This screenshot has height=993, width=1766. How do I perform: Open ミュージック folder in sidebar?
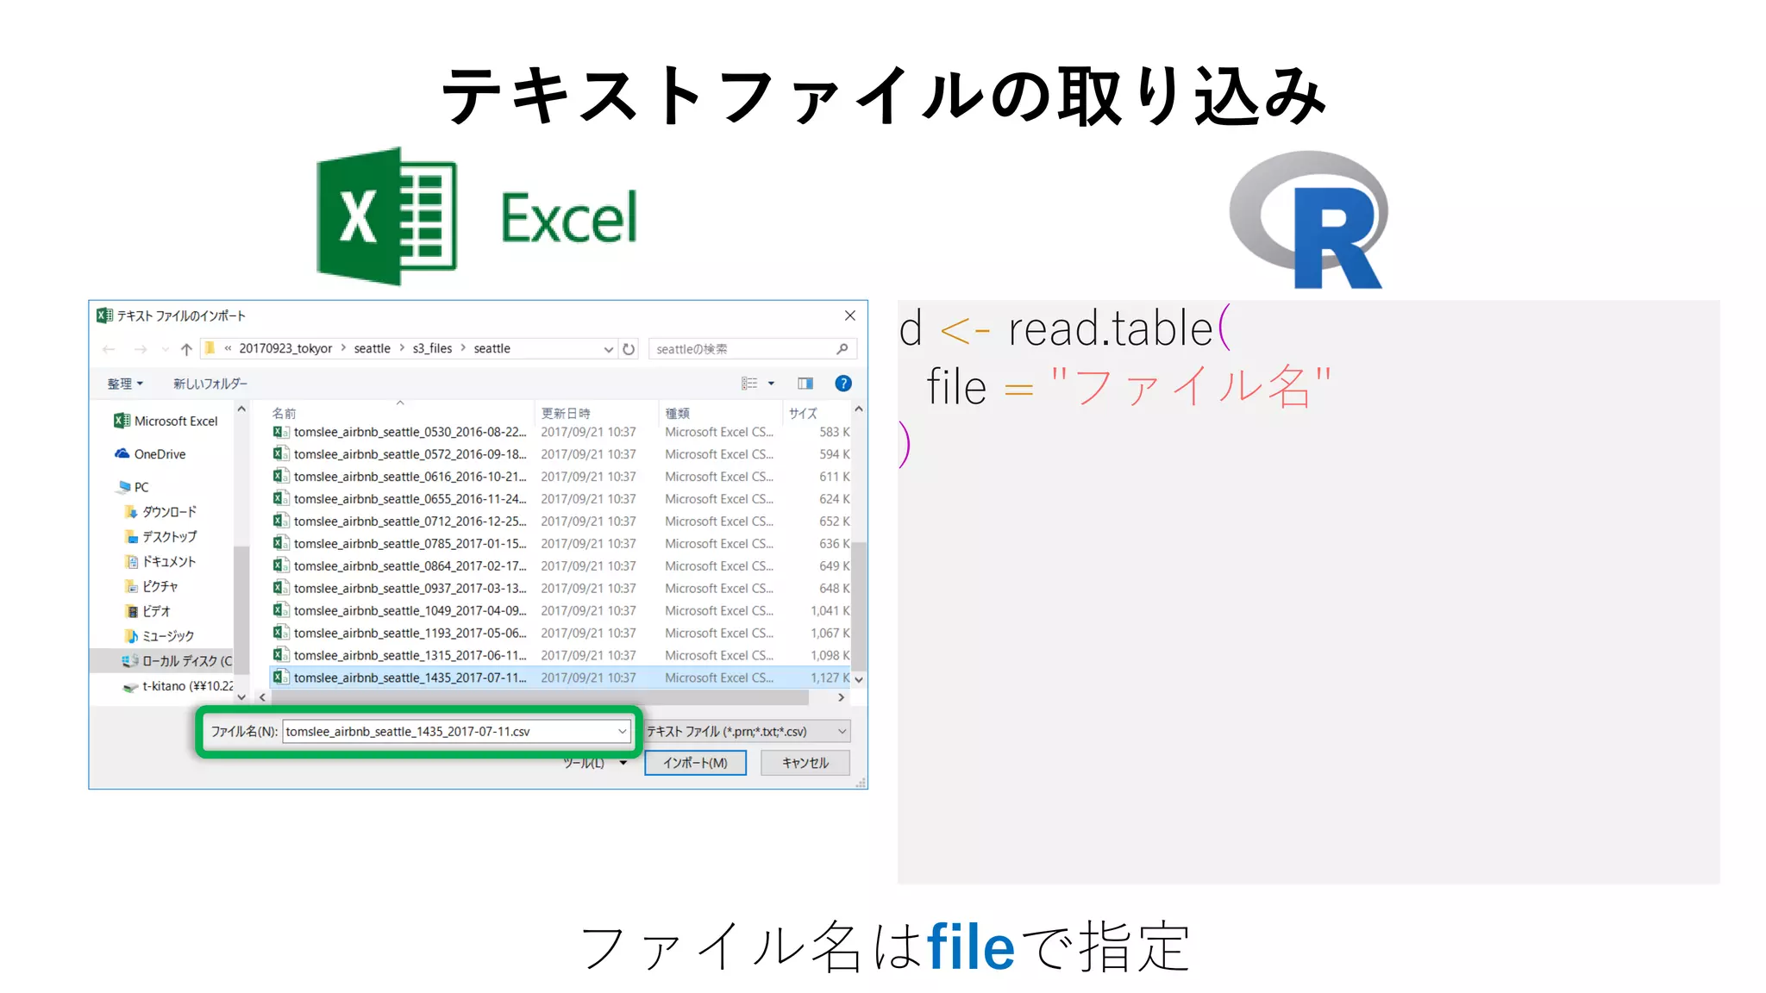point(160,637)
